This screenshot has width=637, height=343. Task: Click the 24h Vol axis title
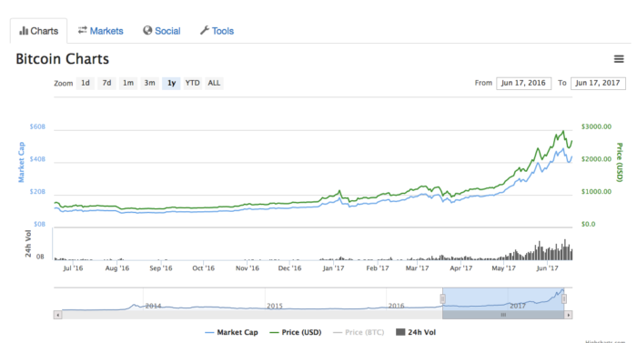pos(28,244)
